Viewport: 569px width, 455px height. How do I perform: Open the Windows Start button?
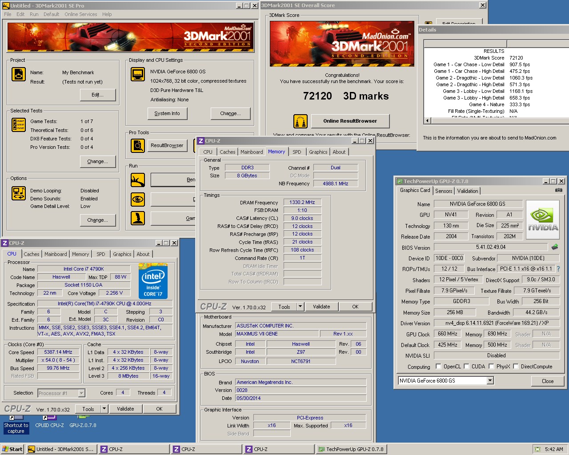pyautogui.click(x=12, y=449)
